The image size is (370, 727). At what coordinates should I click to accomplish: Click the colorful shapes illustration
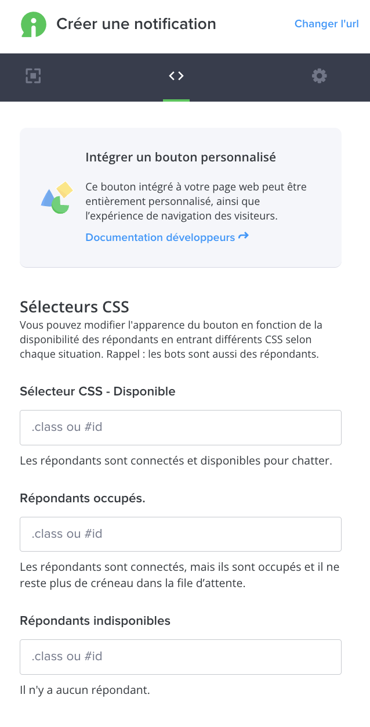pos(56,197)
